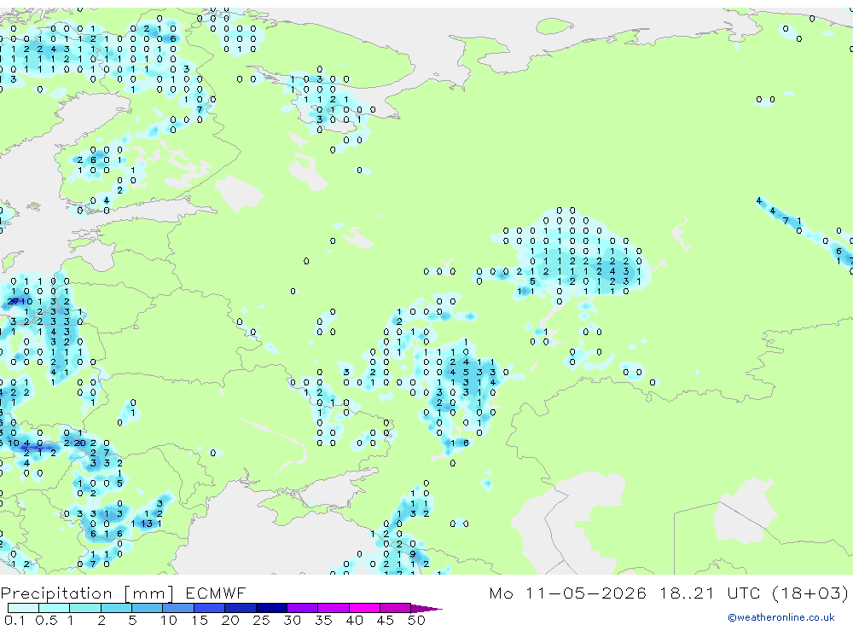853x625 pixels.
Task: Select the 20–25 mm dark blue swatch
Action: 241,608
